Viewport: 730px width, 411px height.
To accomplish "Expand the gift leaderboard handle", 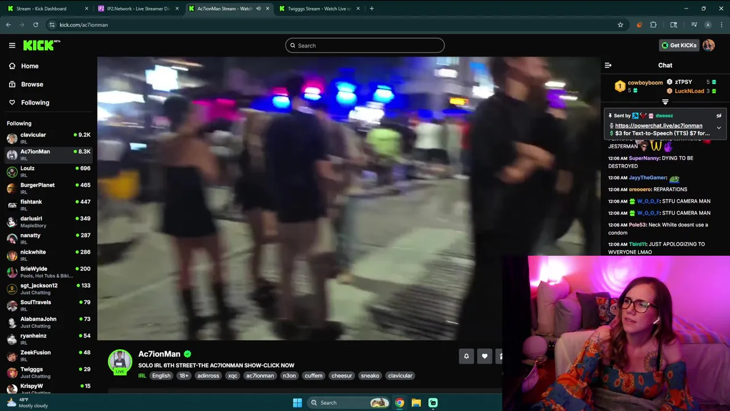I will tap(665, 102).
